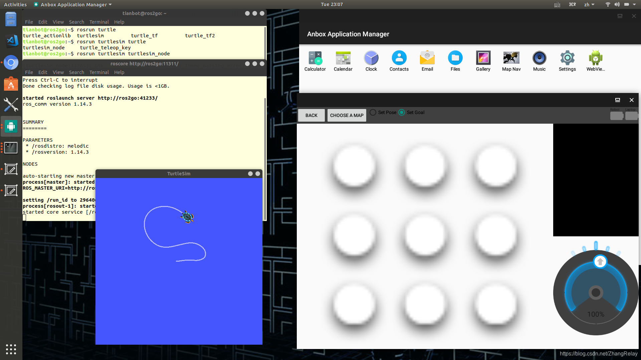Select the Set Goal radio button
This screenshot has height=360, width=641.
click(402, 112)
